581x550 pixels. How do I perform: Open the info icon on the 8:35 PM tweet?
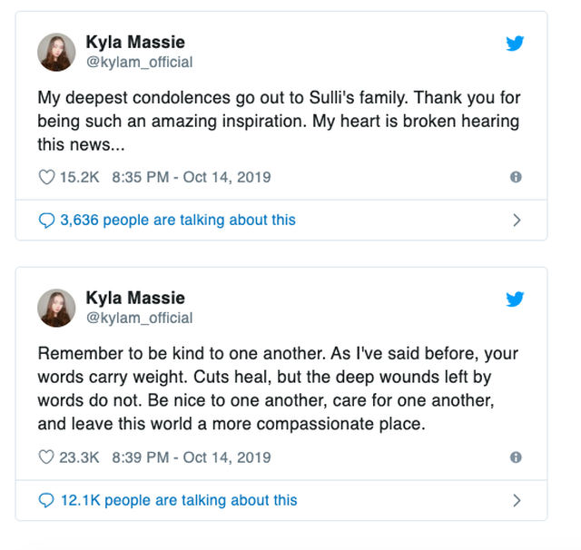[x=516, y=178]
